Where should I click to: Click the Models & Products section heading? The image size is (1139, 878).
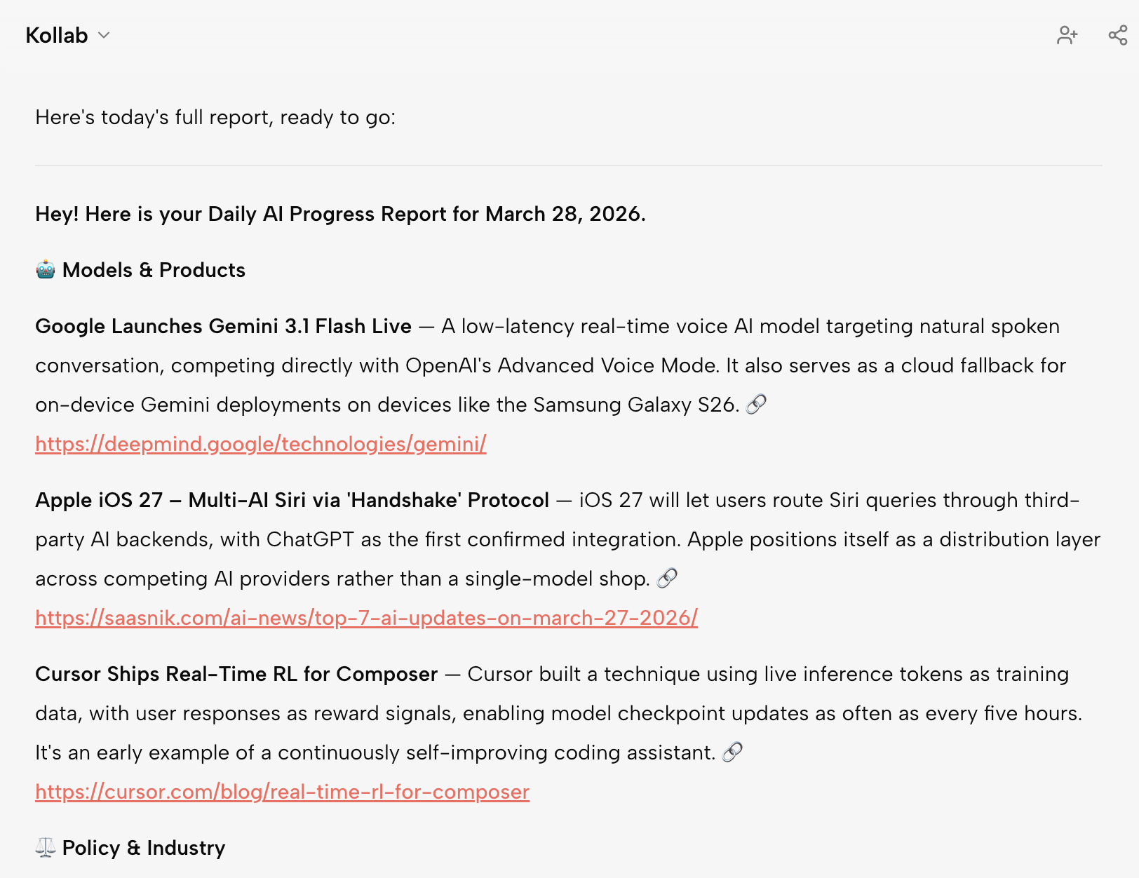[154, 270]
